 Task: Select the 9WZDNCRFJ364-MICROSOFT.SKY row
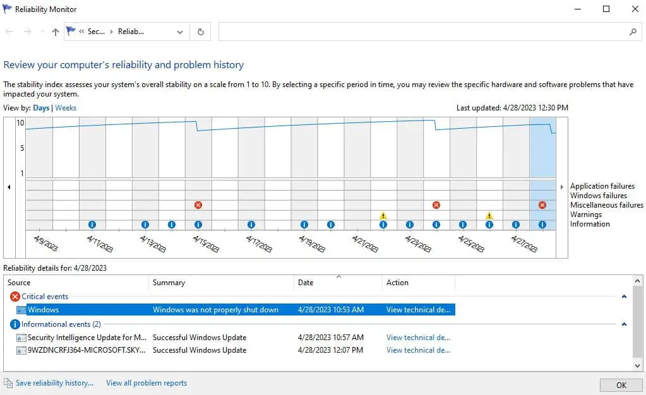[236, 350]
